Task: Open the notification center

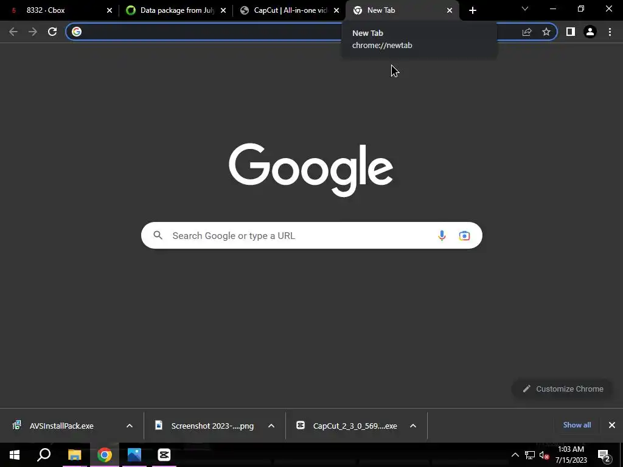Action: click(604, 455)
